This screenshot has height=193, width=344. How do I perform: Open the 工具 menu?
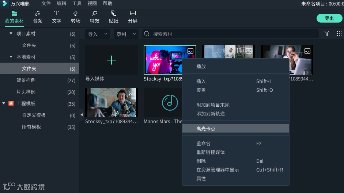[x=77, y=4]
